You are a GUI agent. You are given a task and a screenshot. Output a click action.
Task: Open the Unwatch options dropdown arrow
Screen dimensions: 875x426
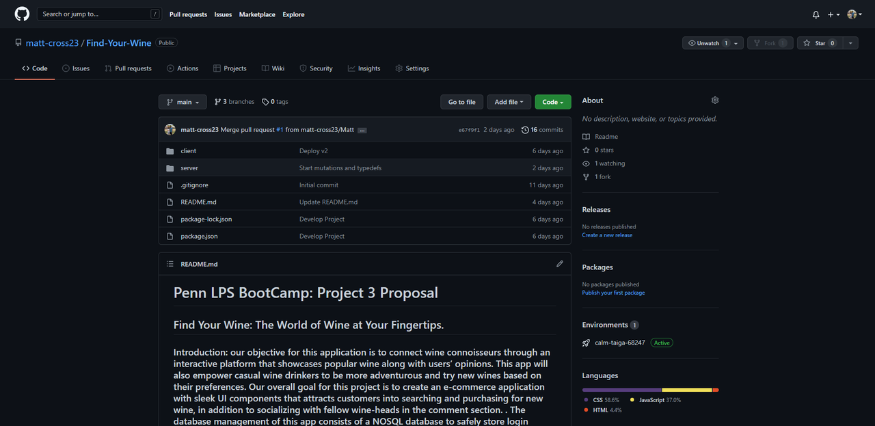736,43
